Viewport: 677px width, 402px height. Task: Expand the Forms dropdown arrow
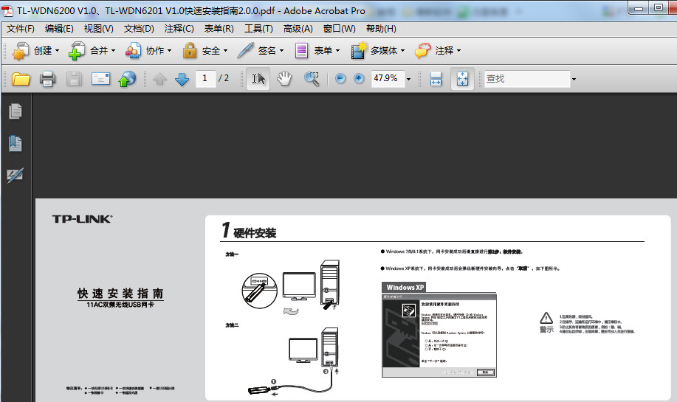pyautogui.click(x=337, y=50)
